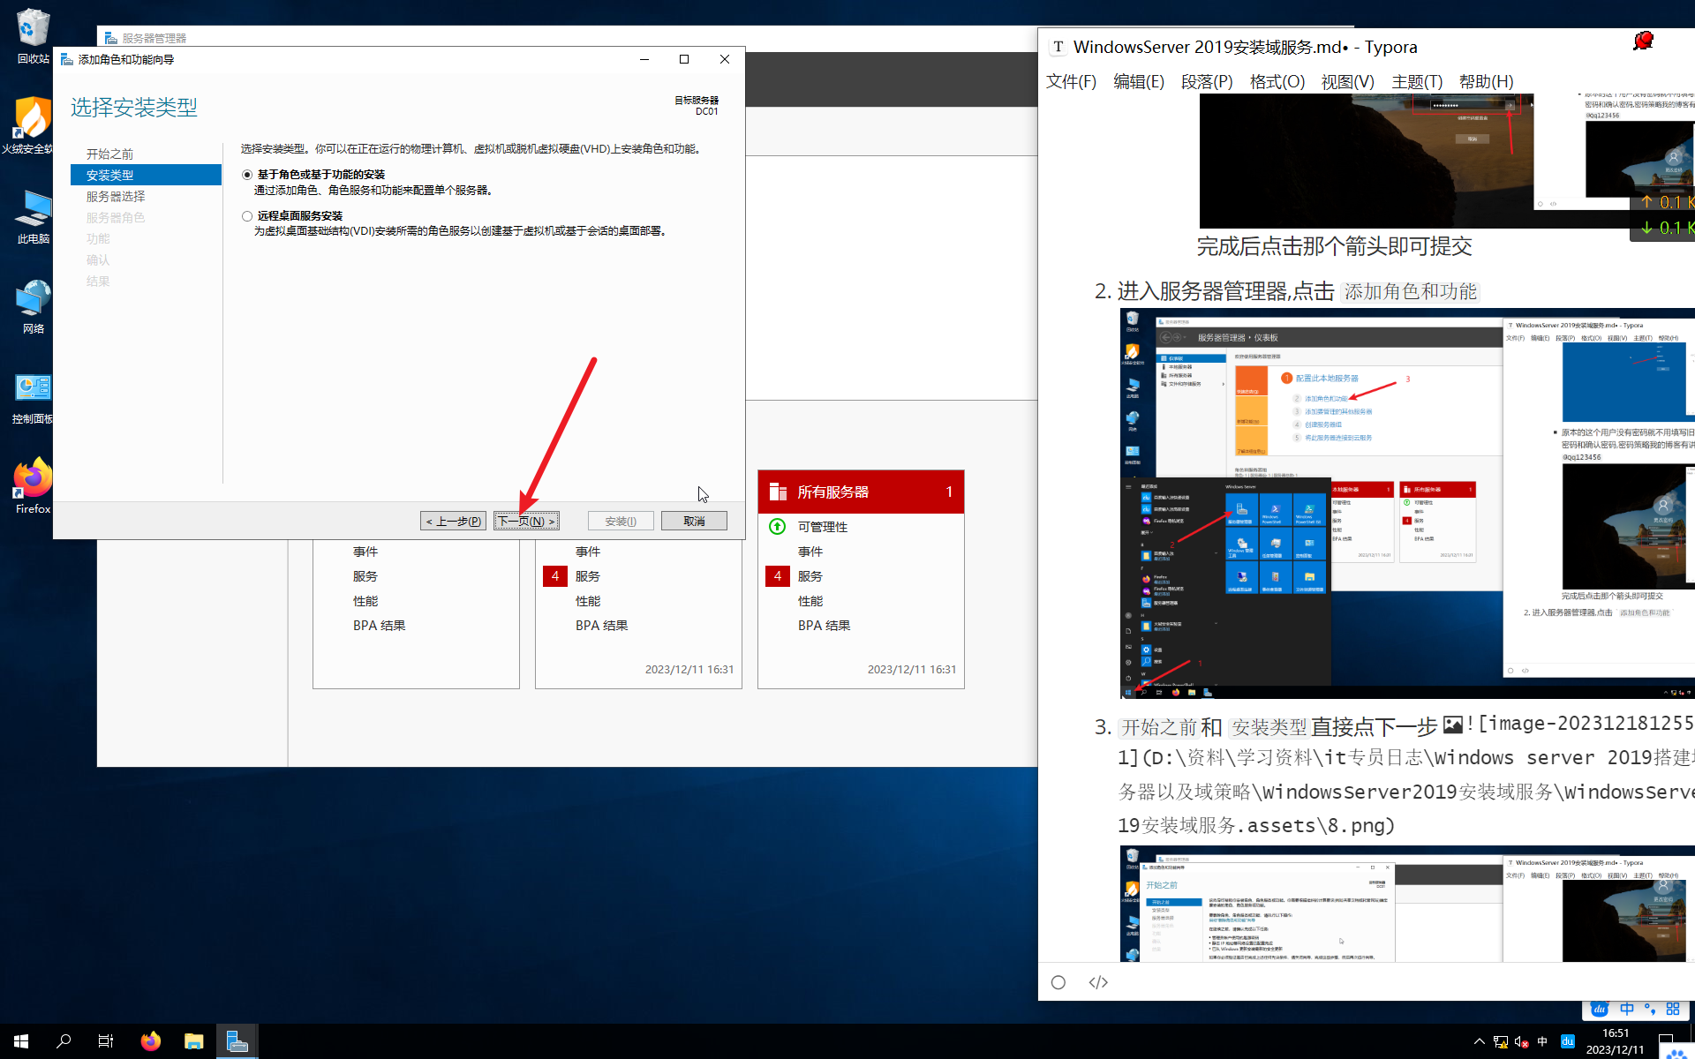Click the Server Manager taskbar icon
The width and height of the screenshot is (1695, 1059).
(x=237, y=1041)
